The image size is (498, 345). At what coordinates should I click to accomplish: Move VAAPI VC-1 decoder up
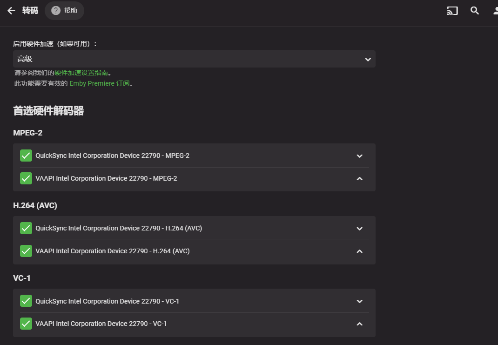(x=359, y=324)
